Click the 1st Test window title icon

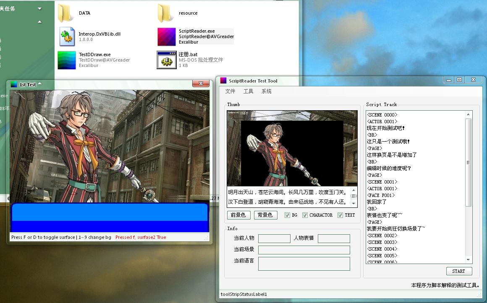[14, 84]
